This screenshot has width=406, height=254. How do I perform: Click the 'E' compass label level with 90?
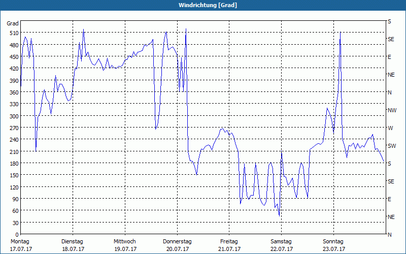pos(389,199)
